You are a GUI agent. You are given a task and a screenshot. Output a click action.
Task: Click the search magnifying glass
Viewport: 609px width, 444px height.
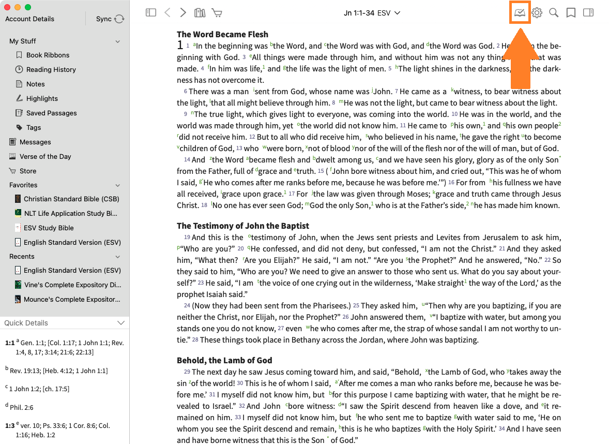pyautogui.click(x=554, y=13)
